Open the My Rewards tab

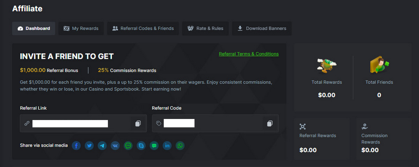pyautogui.click(x=81, y=29)
